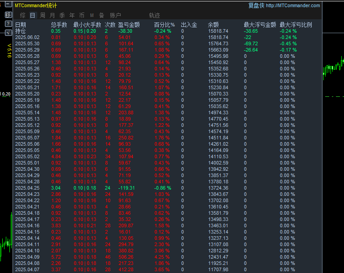Click profit value 167.11

pos(126,50)
